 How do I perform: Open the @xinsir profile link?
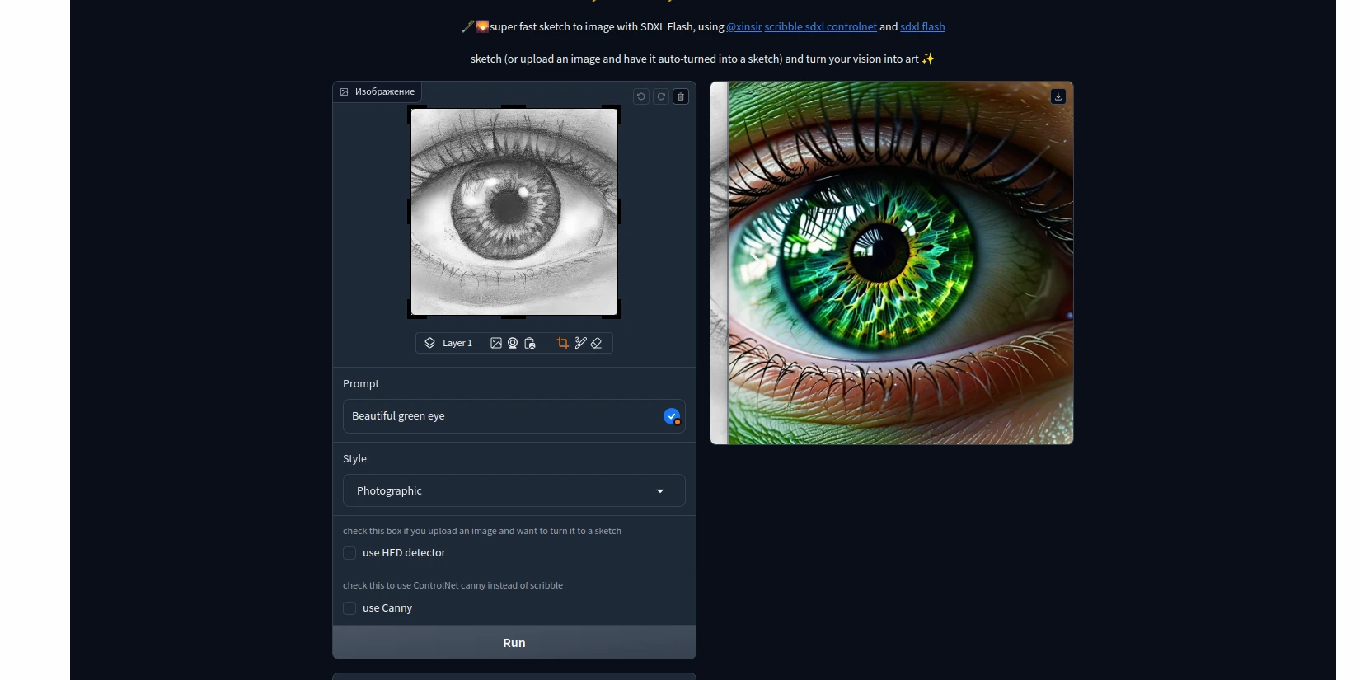(x=743, y=27)
